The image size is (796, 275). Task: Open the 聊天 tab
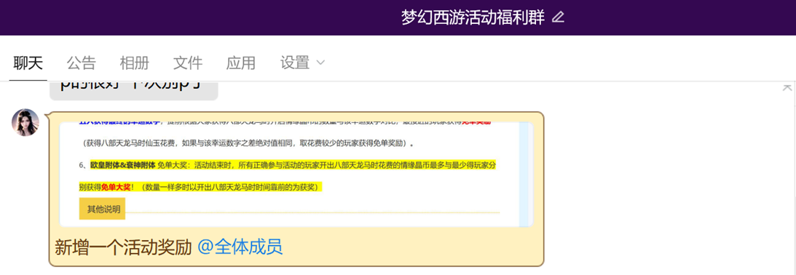28,63
